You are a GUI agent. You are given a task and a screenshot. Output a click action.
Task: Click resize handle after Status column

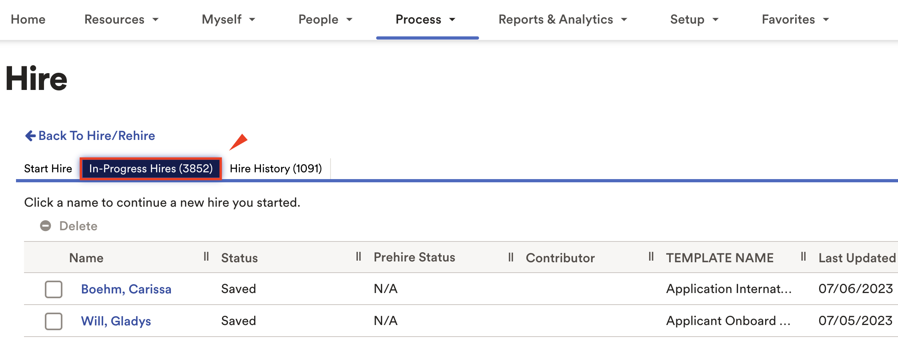tap(359, 257)
